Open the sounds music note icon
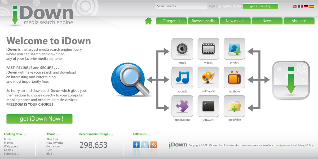 (182, 77)
